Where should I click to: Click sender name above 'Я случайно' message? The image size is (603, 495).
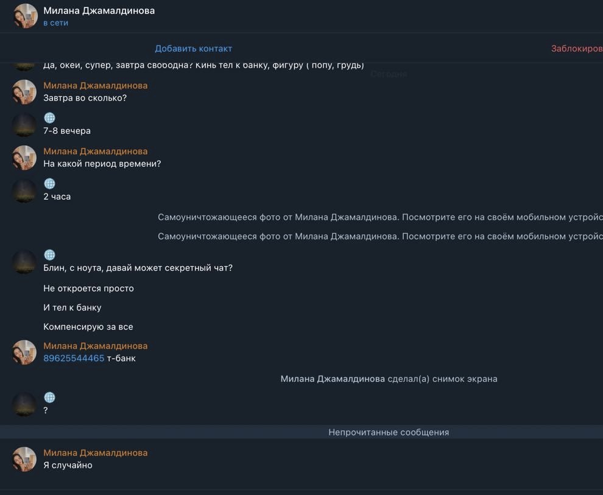(95, 453)
